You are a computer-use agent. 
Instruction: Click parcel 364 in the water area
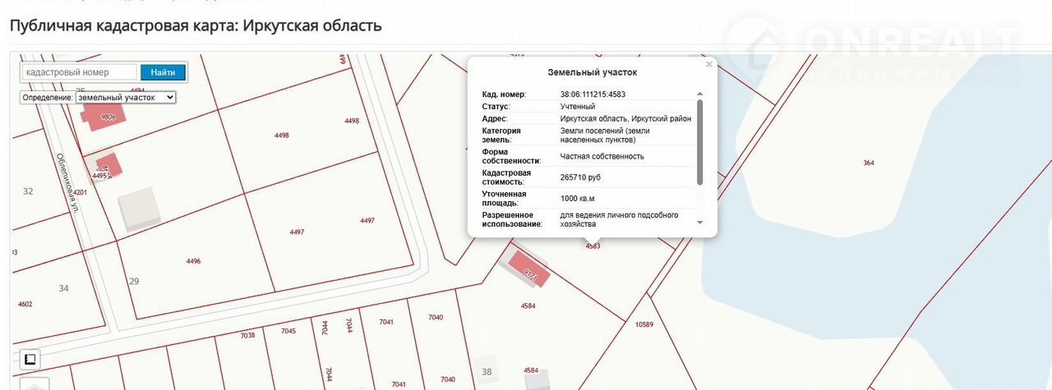869,163
